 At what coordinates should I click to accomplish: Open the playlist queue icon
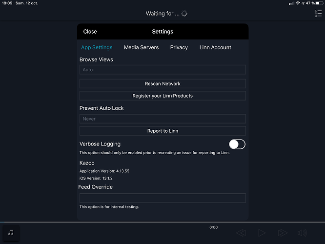(318, 14)
